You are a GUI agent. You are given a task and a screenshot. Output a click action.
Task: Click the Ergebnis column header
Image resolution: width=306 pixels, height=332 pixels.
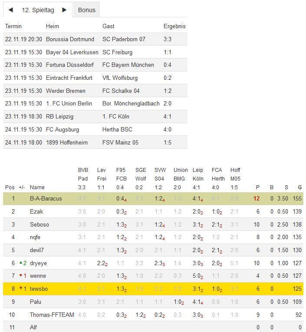coord(174,26)
